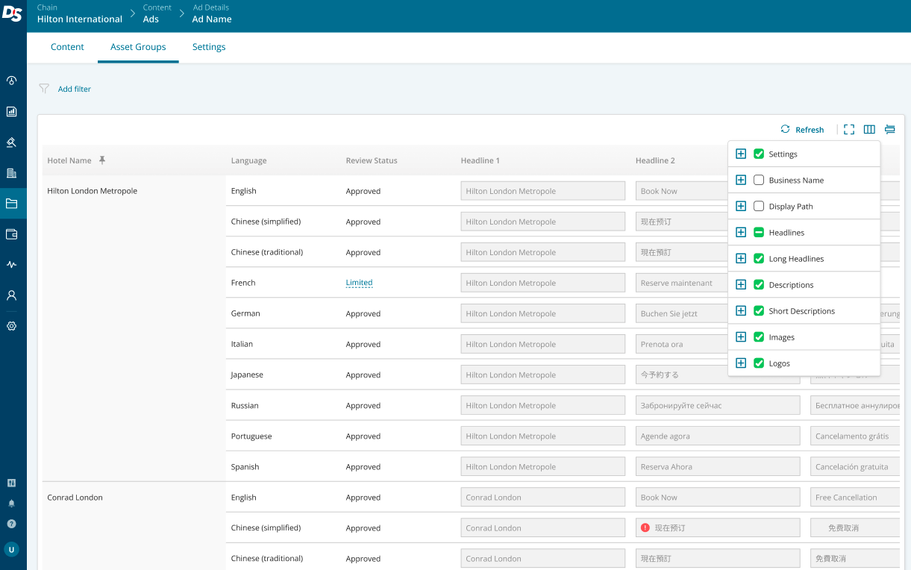This screenshot has width=911, height=570.
Task: Open the dashboard gauge icon in sidebar
Action: (11, 81)
